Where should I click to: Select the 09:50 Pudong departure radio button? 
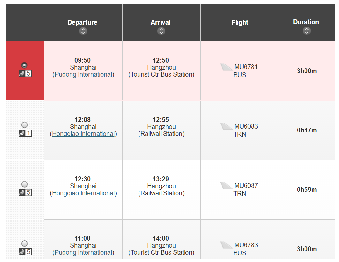click(24, 65)
